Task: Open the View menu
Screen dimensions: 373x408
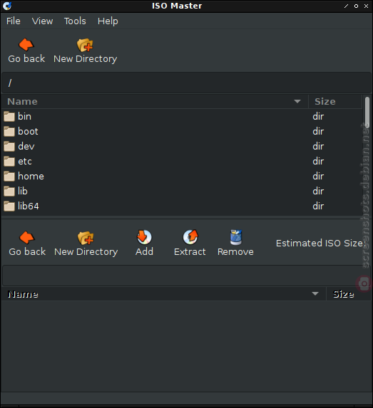Action: click(42, 21)
